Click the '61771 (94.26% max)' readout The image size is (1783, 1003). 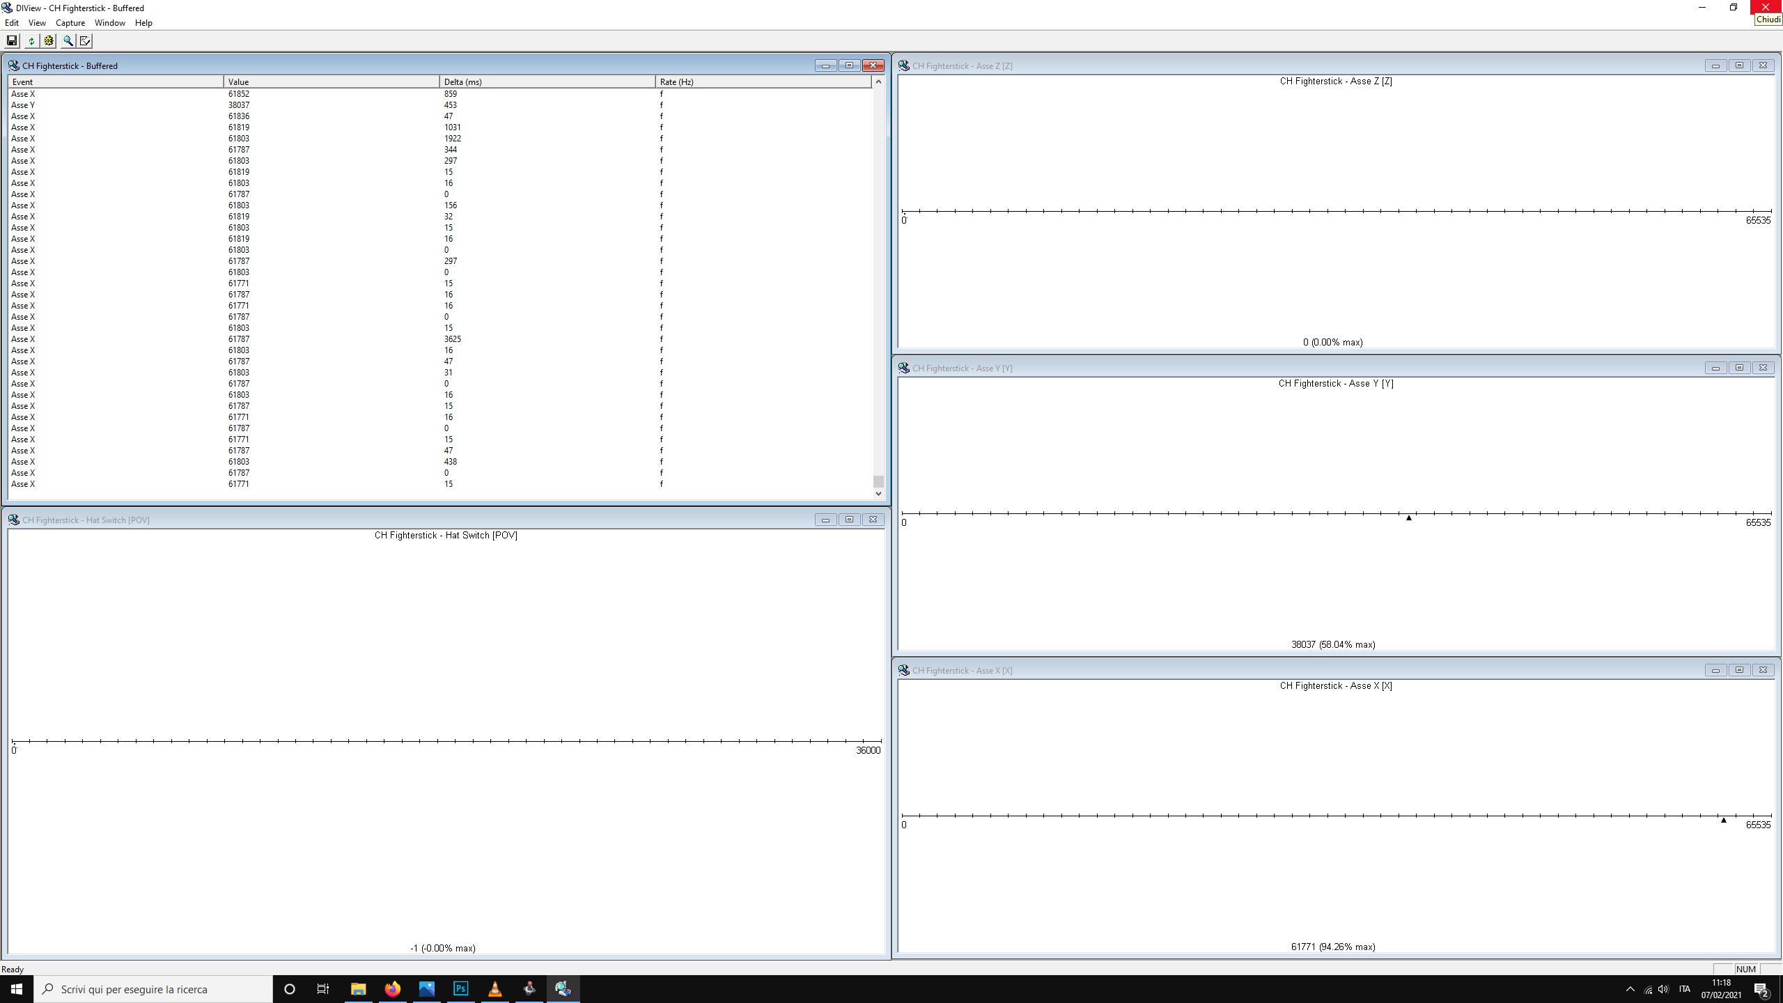[x=1333, y=947]
